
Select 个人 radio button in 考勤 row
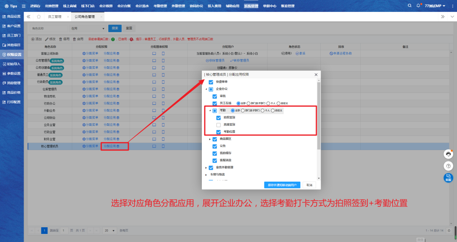click(263, 110)
